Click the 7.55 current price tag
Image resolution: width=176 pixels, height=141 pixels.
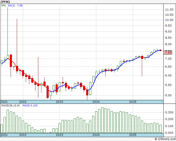[168, 52]
